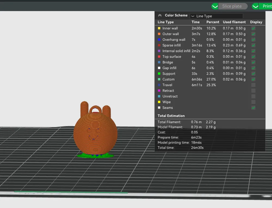The width and height of the screenshot is (272, 208).
Task: Uncheck the Seams display checkbox
Action: (253, 108)
